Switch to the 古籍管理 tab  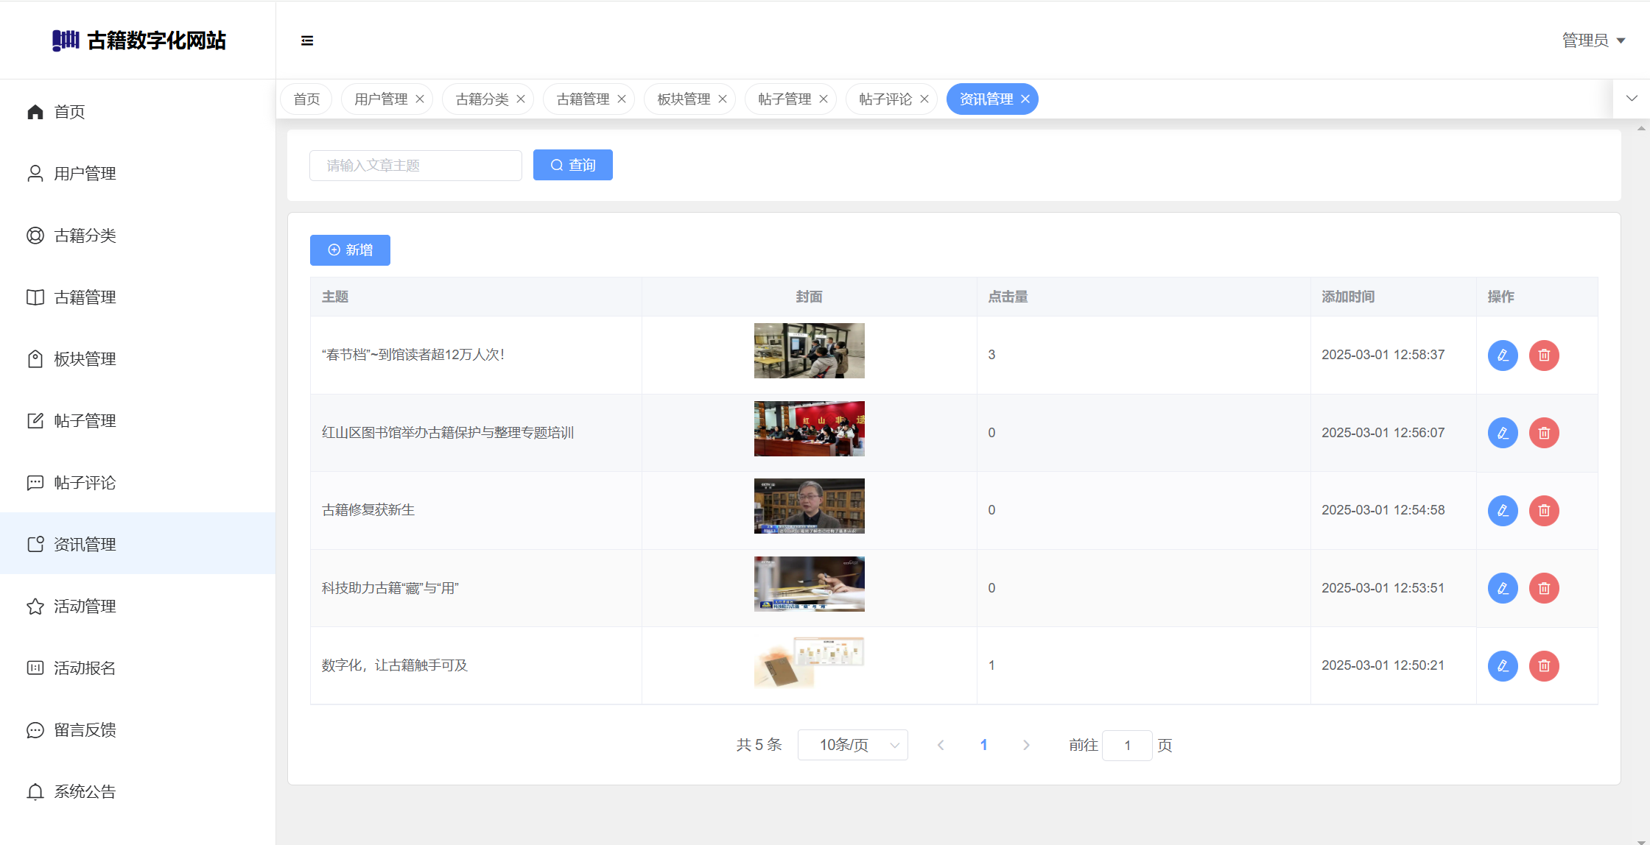(583, 99)
